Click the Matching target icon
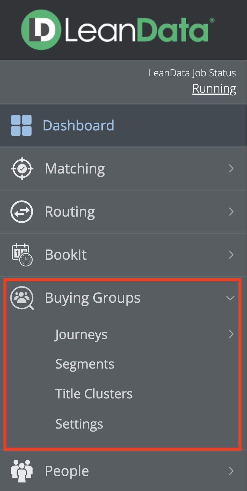Screen dimensions: 247x491 pos(22,169)
